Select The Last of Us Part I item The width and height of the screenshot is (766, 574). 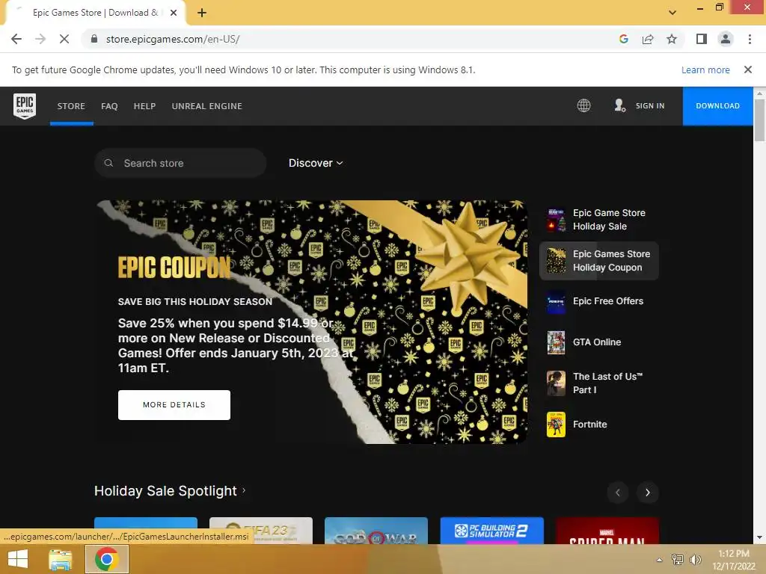click(599, 383)
